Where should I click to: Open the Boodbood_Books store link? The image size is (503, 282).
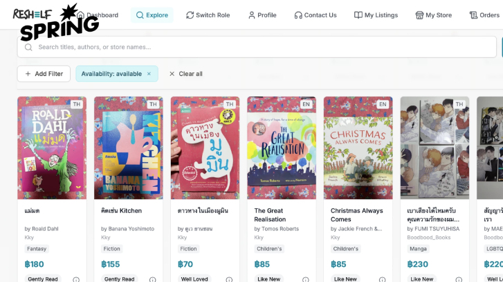pyautogui.click(x=428, y=237)
